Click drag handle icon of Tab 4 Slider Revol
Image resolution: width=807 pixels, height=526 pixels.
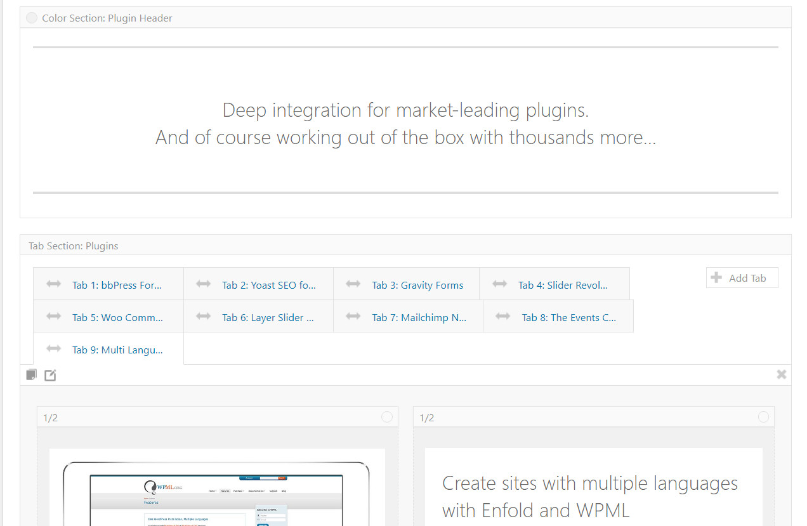pos(499,284)
